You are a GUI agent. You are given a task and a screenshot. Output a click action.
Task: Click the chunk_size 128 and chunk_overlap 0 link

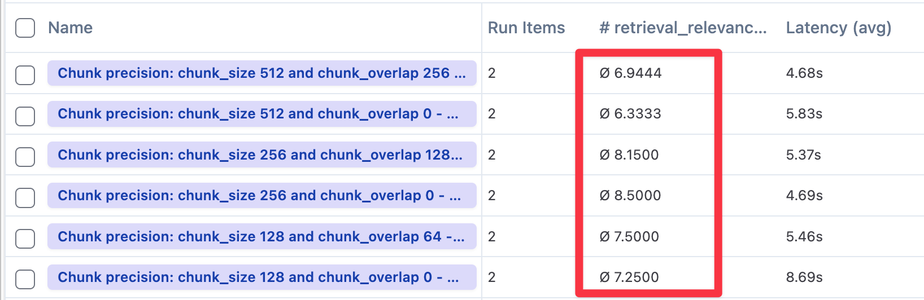click(258, 277)
